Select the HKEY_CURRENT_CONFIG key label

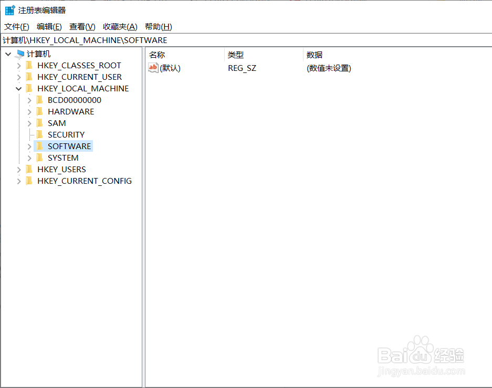(85, 181)
